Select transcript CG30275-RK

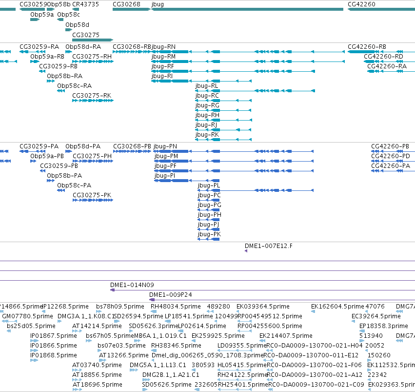click(92, 96)
